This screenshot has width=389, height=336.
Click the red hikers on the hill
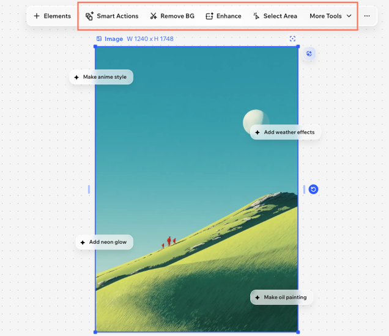tap(169, 242)
